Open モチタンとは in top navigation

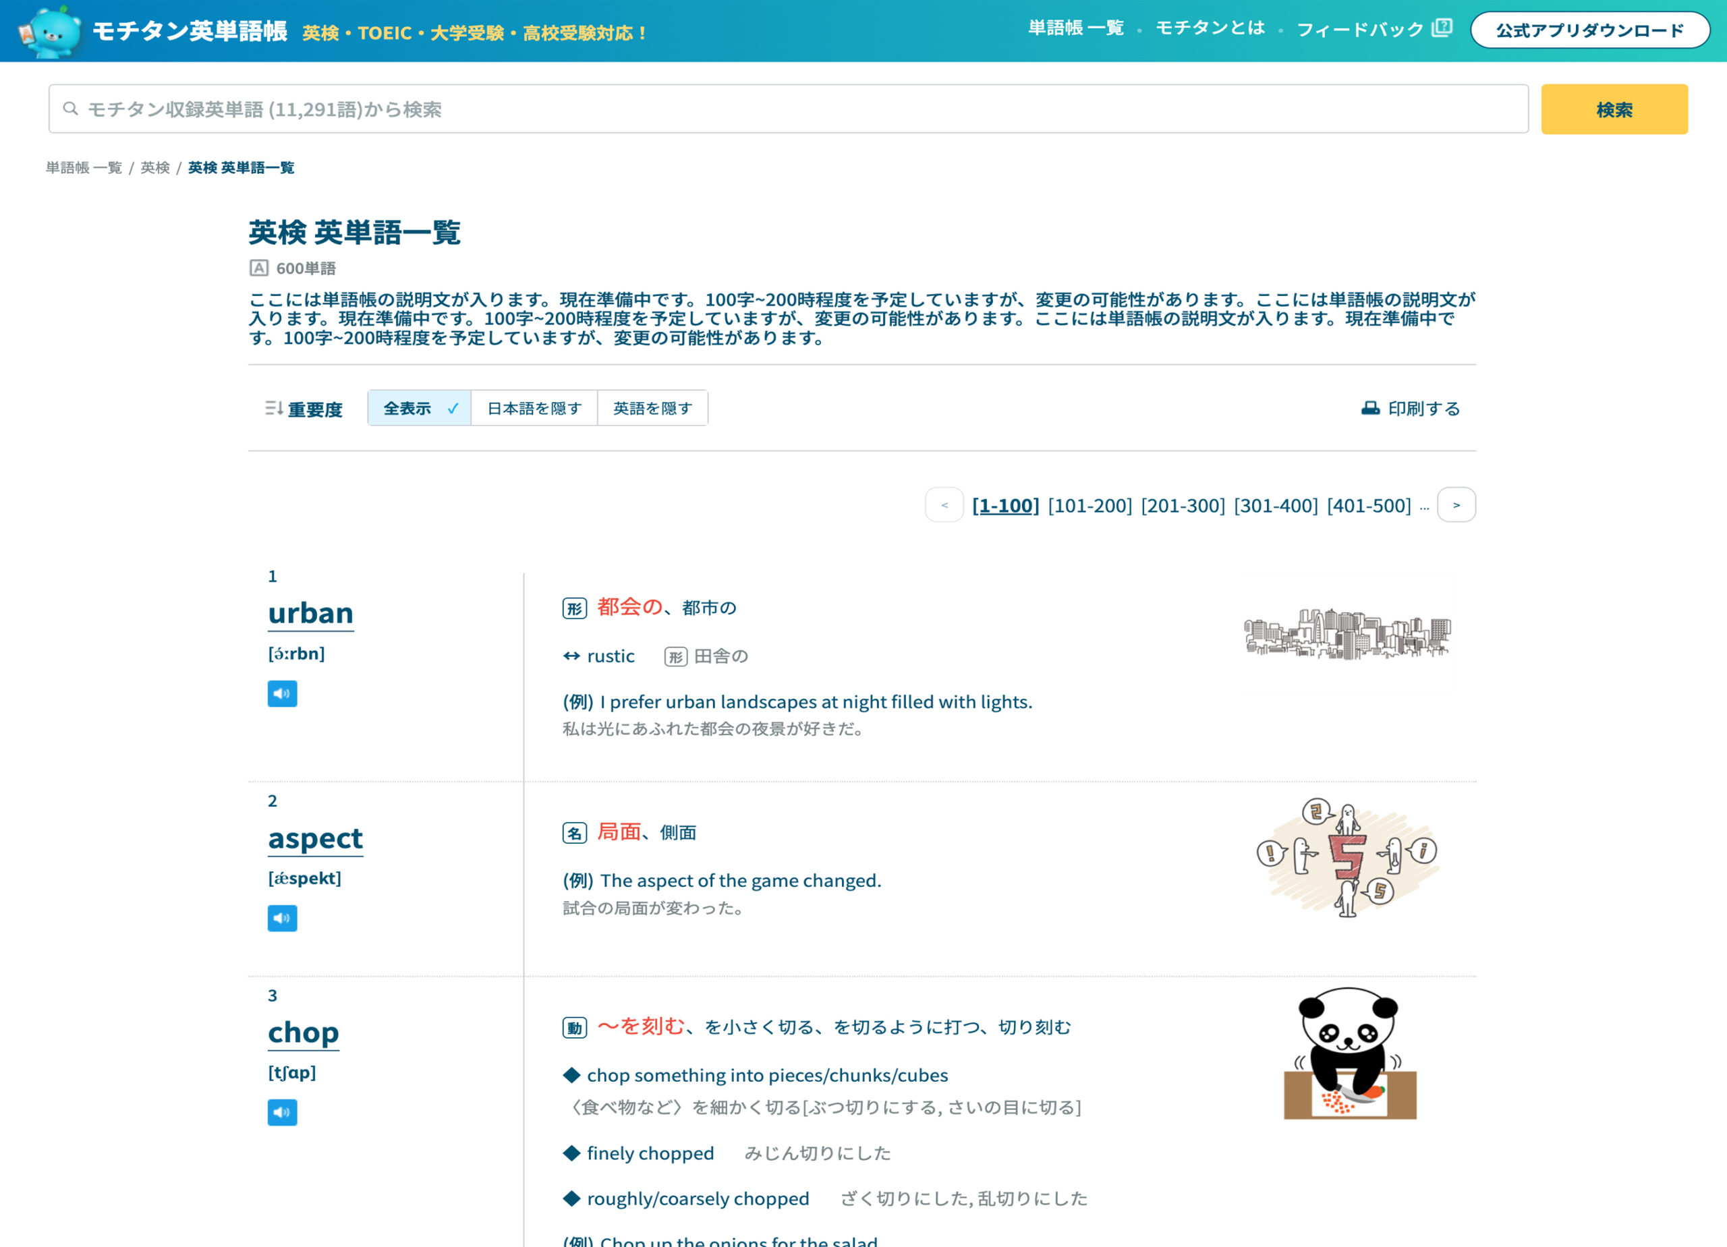click(x=1210, y=28)
